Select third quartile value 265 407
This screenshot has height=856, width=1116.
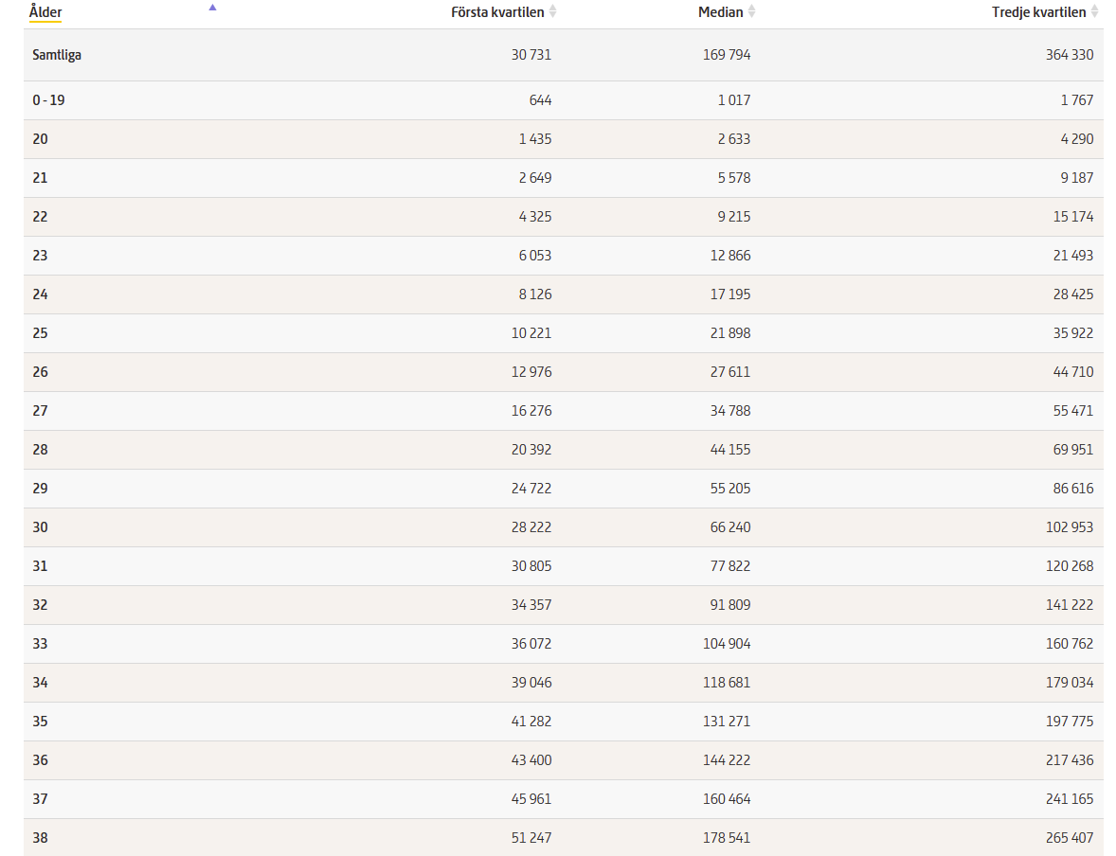[x=1069, y=838]
